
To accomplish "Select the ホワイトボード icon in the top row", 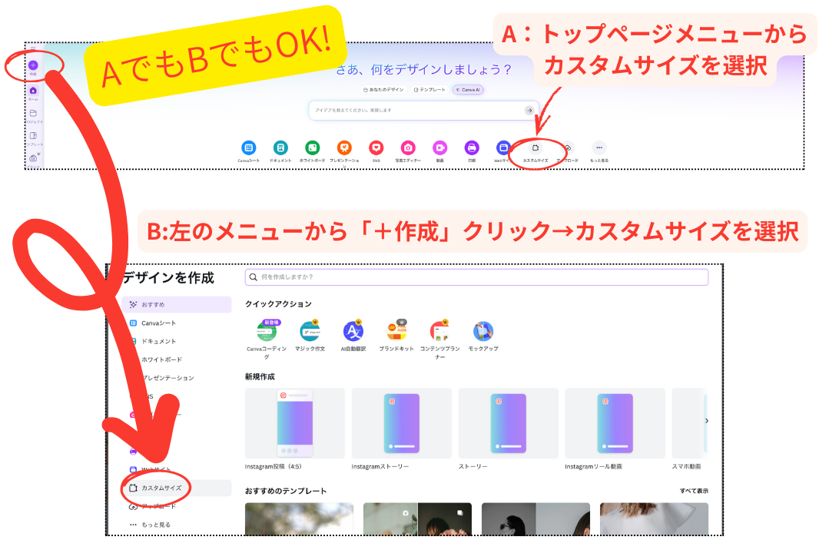I will click(x=312, y=147).
